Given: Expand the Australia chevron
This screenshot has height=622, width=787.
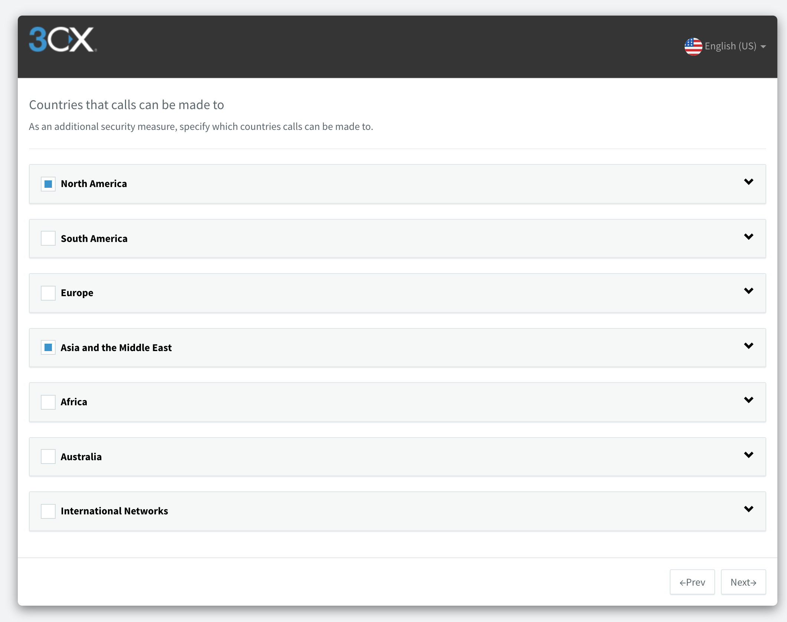Looking at the screenshot, I should [x=749, y=455].
